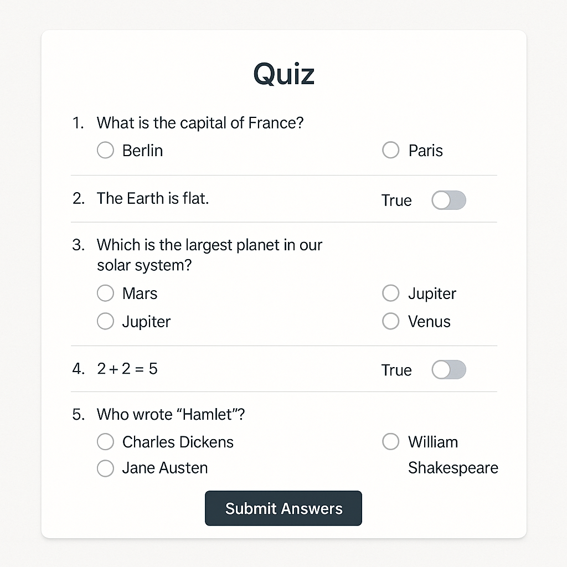567x567 pixels.
Task: Click "The Earth is flat." statement text
Action: coord(153,198)
